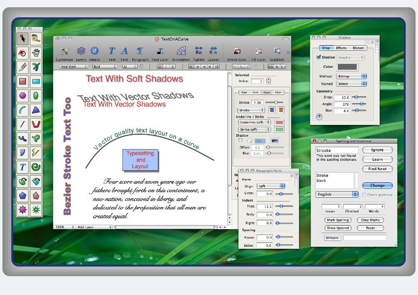The width and height of the screenshot is (418, 295).
Task: Select the blue triangle tool
Action: [x=36, y=110]
